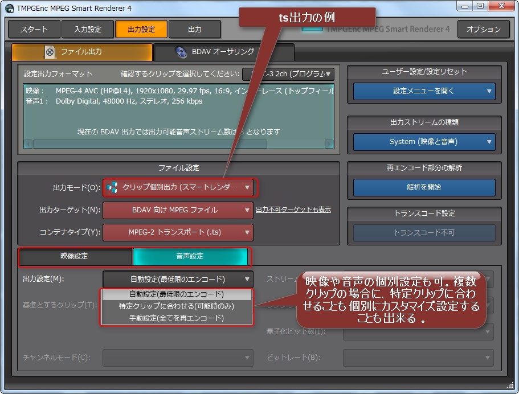Choose 自動設定(最低限のエンコード) in list
Image resolution: width=519 pixels, height=394 pixels.
177,294
